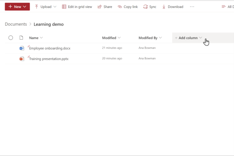The width and height of the screenshot is (234, 156).
Task: Click the Sync label in toolbar
Action: coord(153,7)
